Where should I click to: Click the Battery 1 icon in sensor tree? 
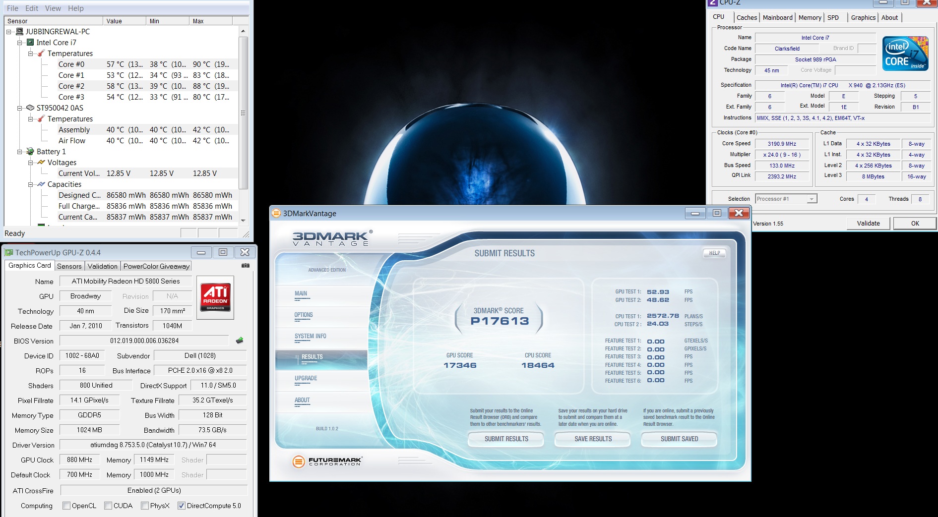tap(30, 152)
